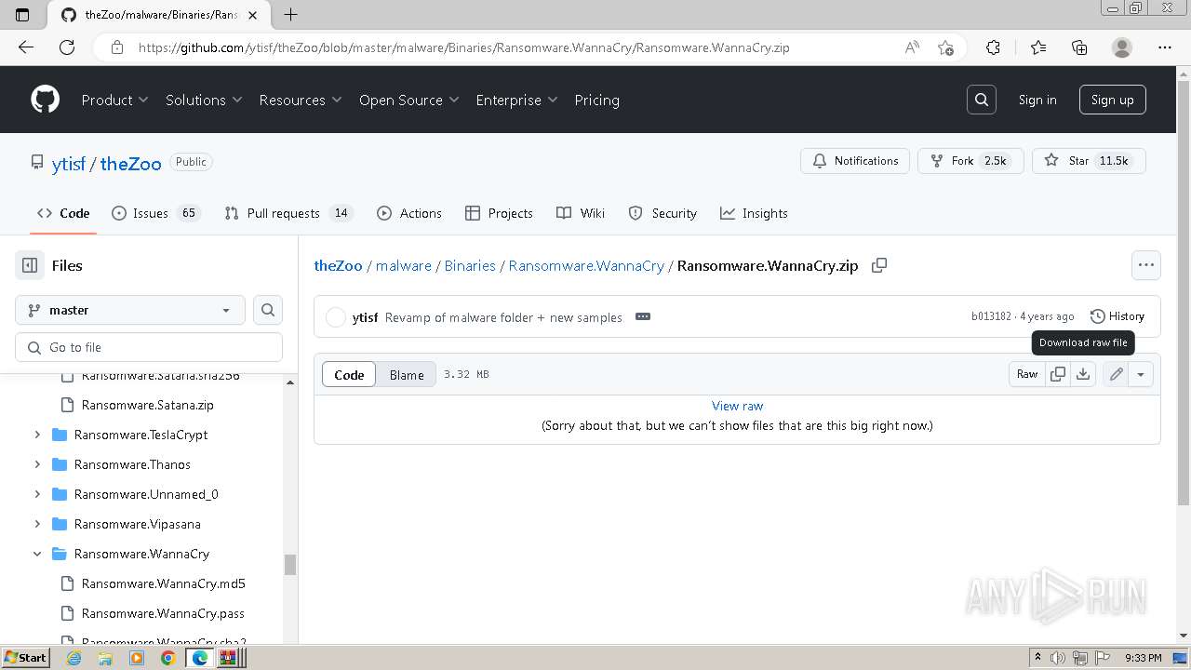Screen dimensions: 1191x670
Task: Open favorites list icon in toolbar
Action: 1038,47
